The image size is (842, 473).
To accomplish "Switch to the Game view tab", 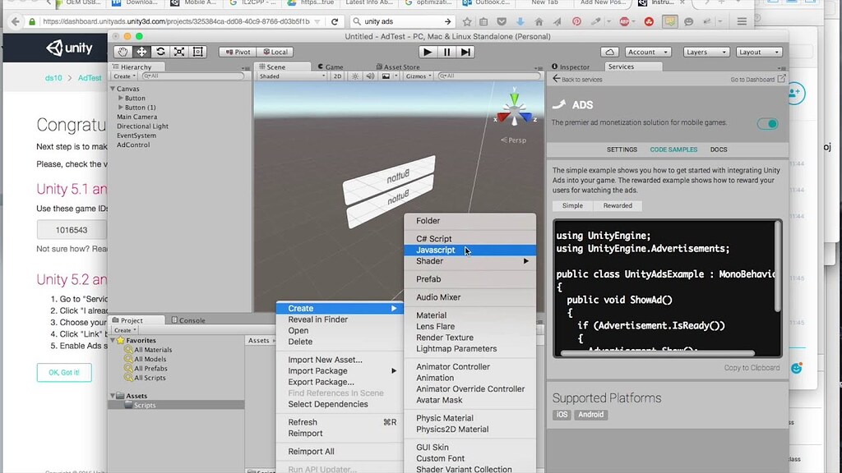I will [x=332, y=66].
